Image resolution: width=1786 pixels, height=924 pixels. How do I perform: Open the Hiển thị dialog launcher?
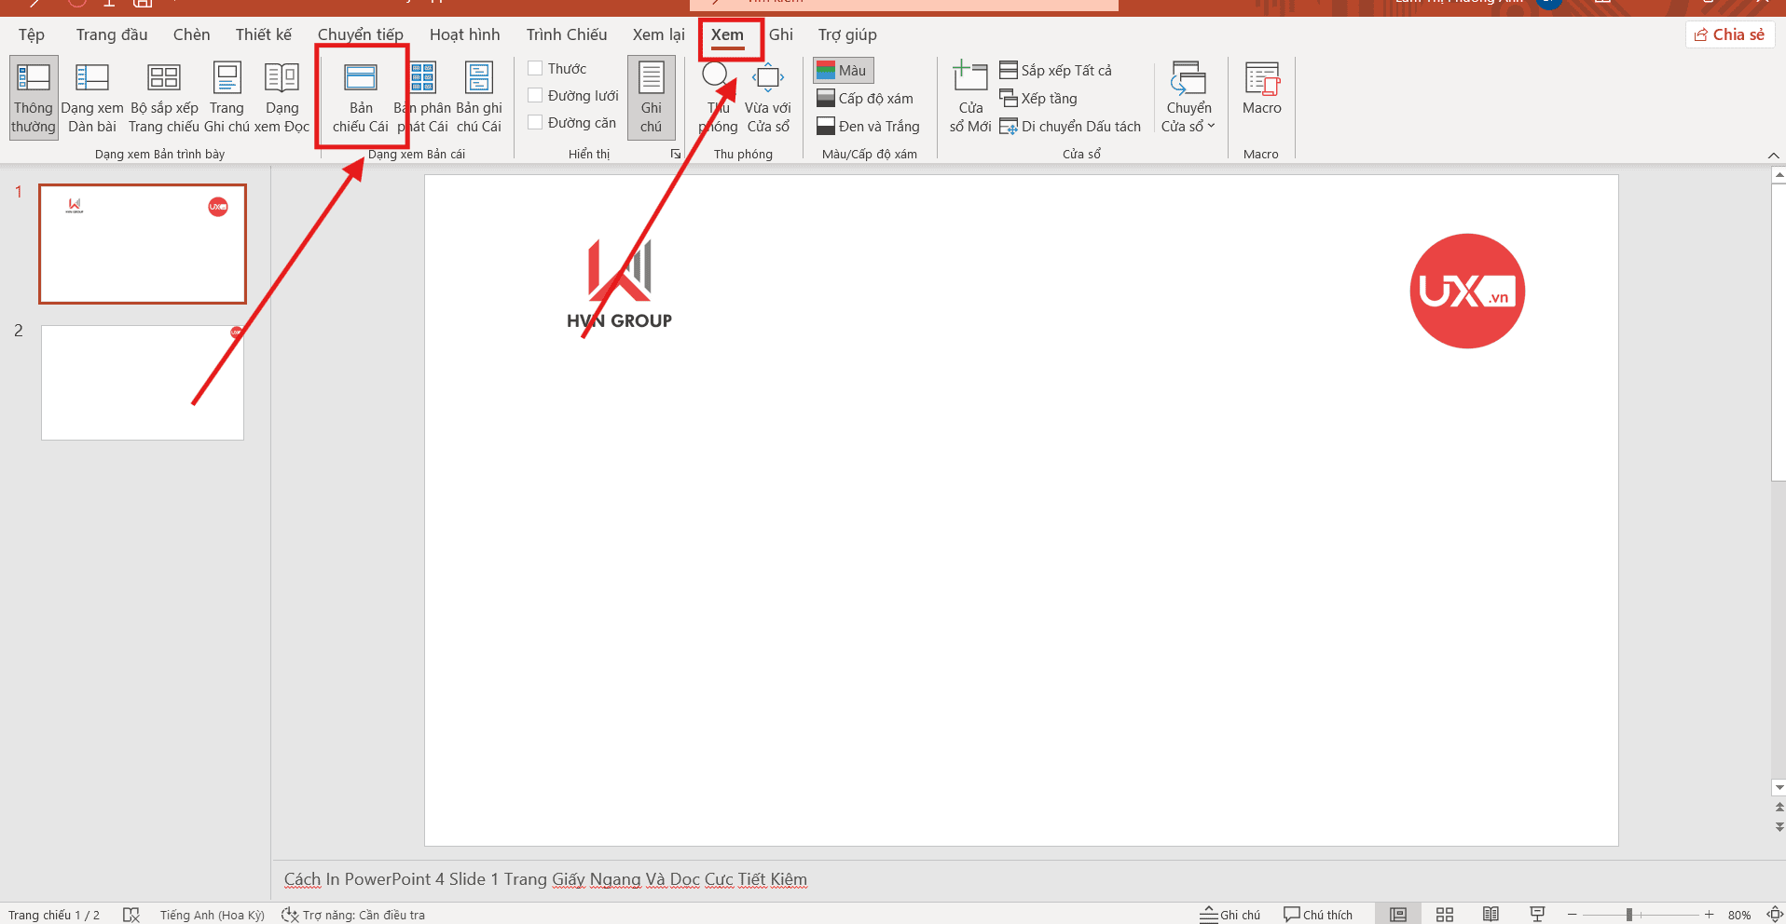(676, 154)
